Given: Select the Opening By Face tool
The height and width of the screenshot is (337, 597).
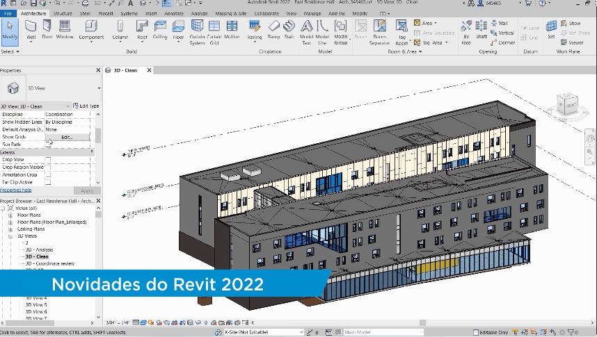Looking at the screenshot, I should tap(466, 33).
